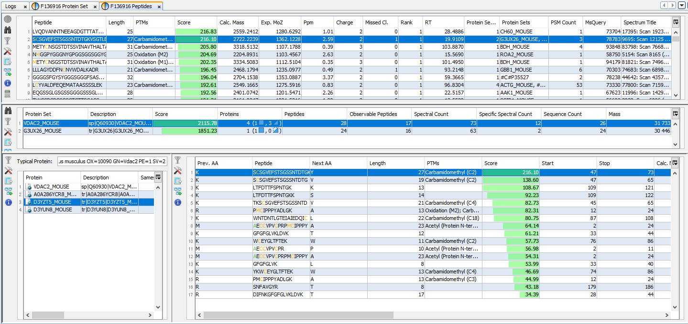Add a data window from the Typical Protein panel
The height and width of the screenshot is (324, 688).
click(x=8, y=192)
